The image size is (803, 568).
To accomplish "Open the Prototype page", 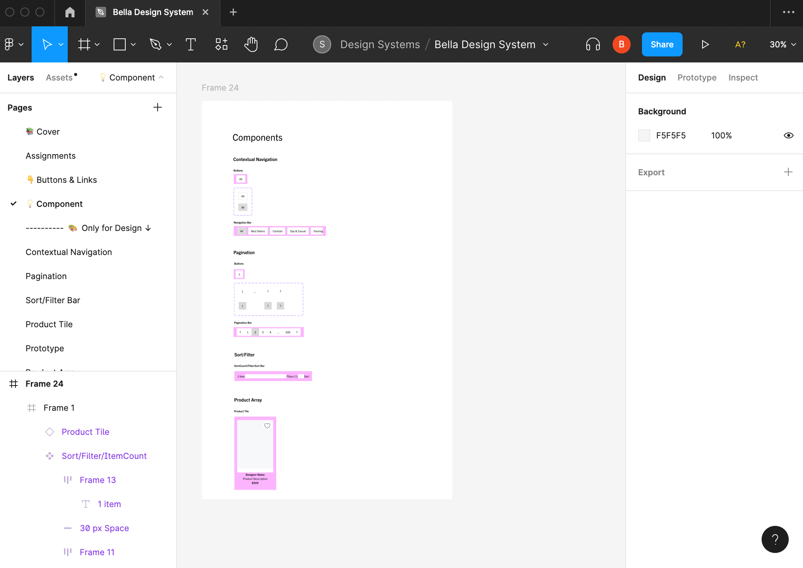I will click(44, 348).
